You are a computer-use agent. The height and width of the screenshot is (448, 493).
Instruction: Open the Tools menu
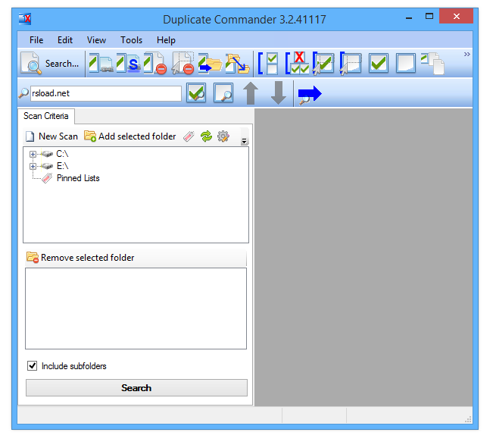click(x=132, y=40)
